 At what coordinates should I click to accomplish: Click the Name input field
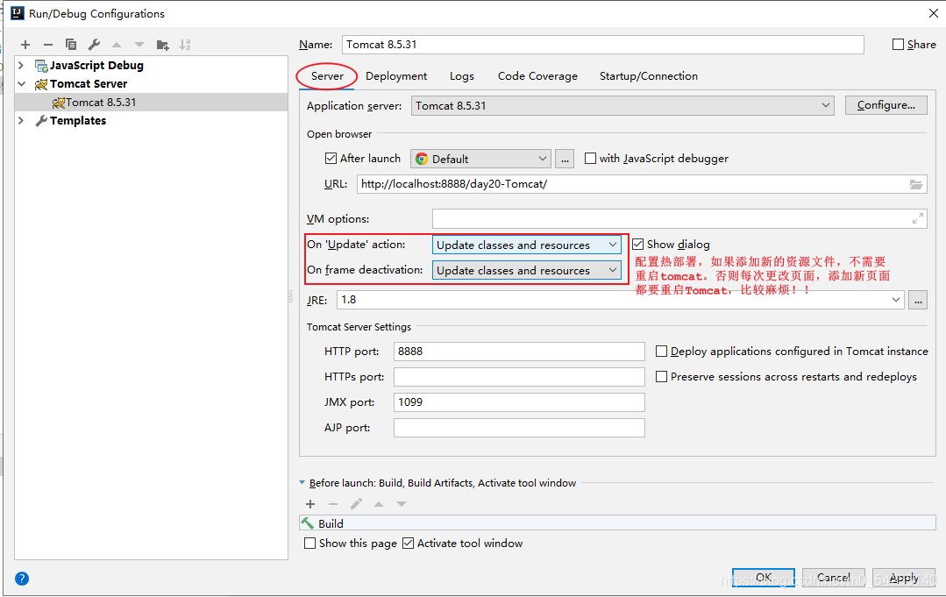click(x=602, y=45)
